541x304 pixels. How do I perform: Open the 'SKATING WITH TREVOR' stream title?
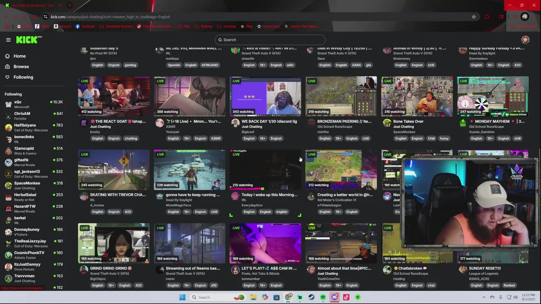pos(118,195)
